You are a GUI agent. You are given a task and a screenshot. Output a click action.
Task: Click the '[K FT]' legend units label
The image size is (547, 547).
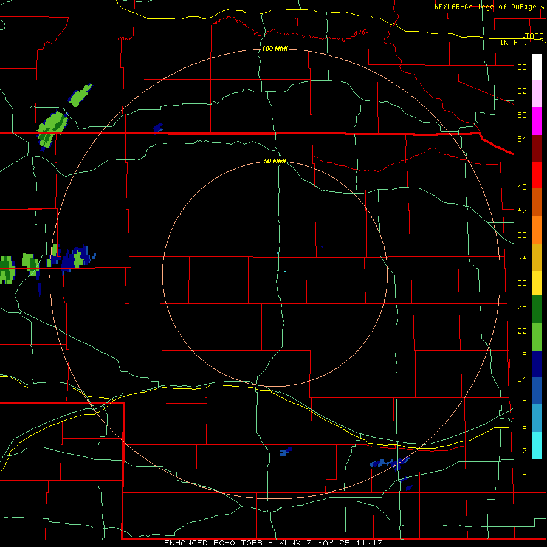tap(514, 42)
